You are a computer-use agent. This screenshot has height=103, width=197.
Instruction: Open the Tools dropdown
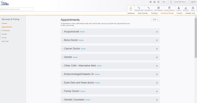pos(155,20)
